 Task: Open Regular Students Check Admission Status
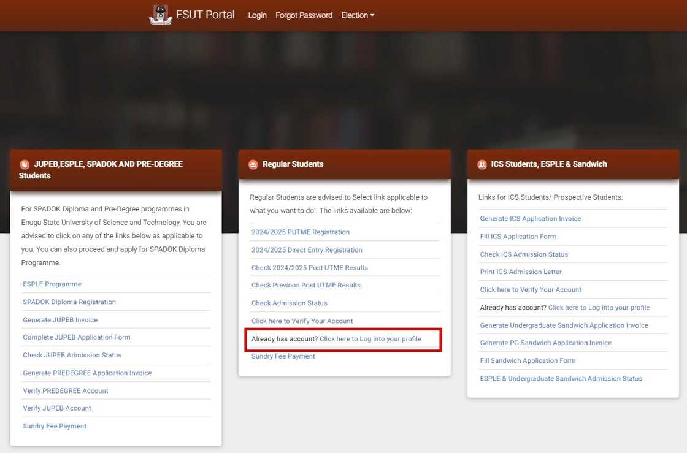[290, 303]
